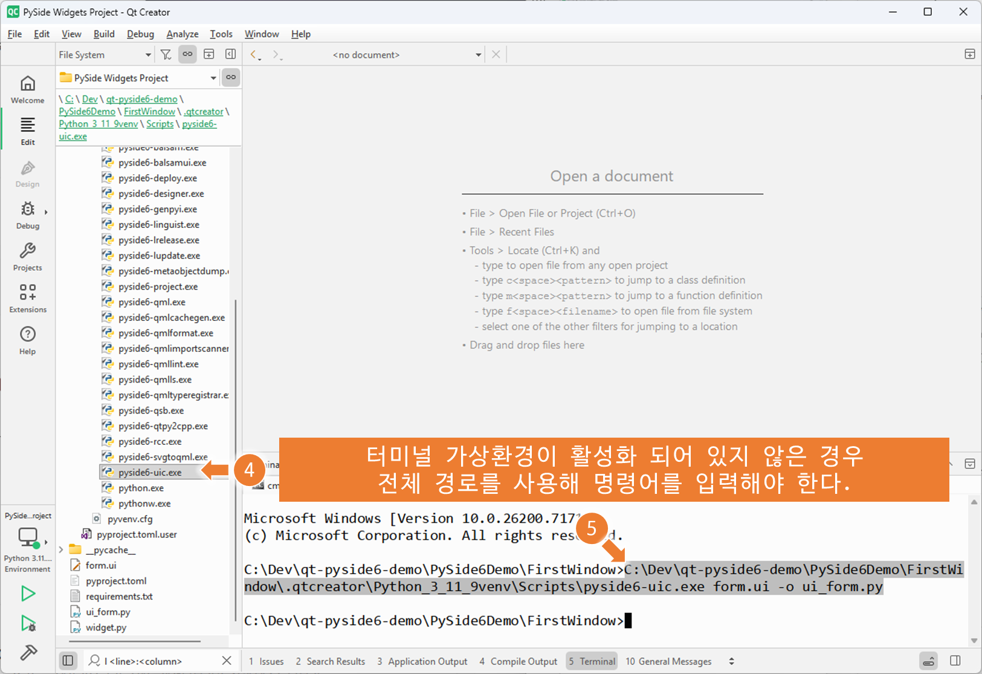982x674 pixels.
Task: Build project with the hammer icon
Action: tap(28, 653)
